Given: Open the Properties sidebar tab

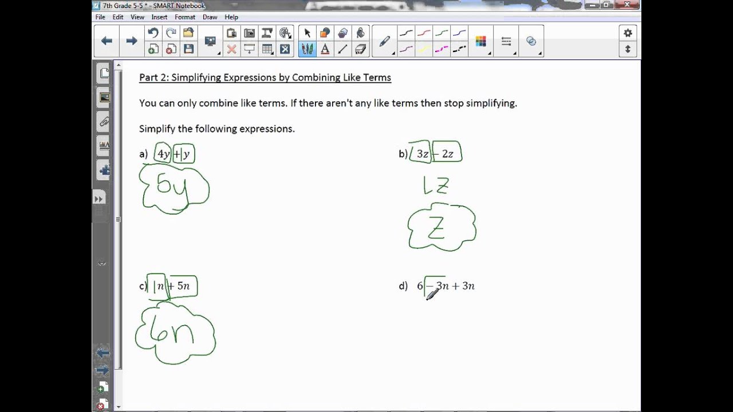Looking at the screenshot, I should [x=104, y=145].
